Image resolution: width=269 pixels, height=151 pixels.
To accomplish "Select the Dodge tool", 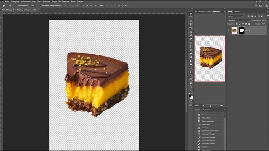I will click(x=190, y=65).
